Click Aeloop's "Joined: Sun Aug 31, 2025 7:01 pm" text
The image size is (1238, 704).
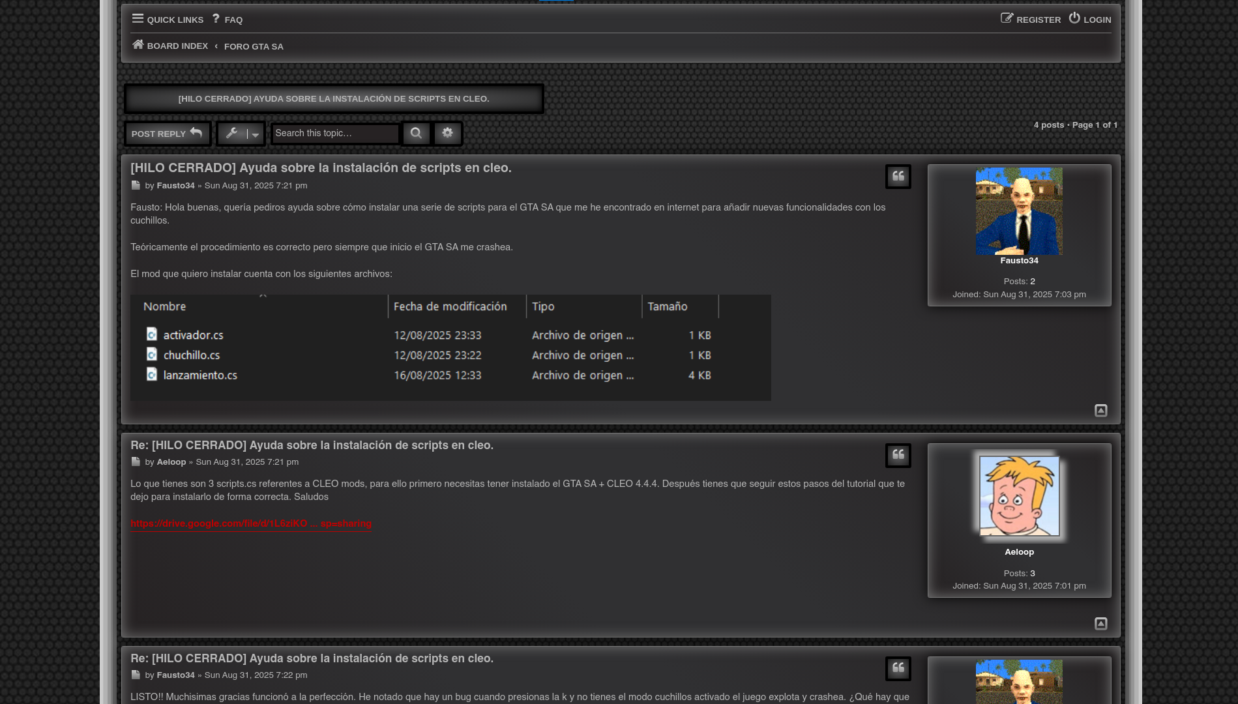[x=1019, y=586]
